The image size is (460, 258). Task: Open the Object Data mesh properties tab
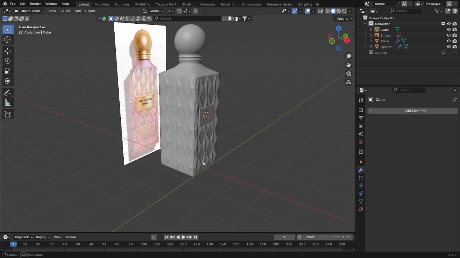(361, 201)
